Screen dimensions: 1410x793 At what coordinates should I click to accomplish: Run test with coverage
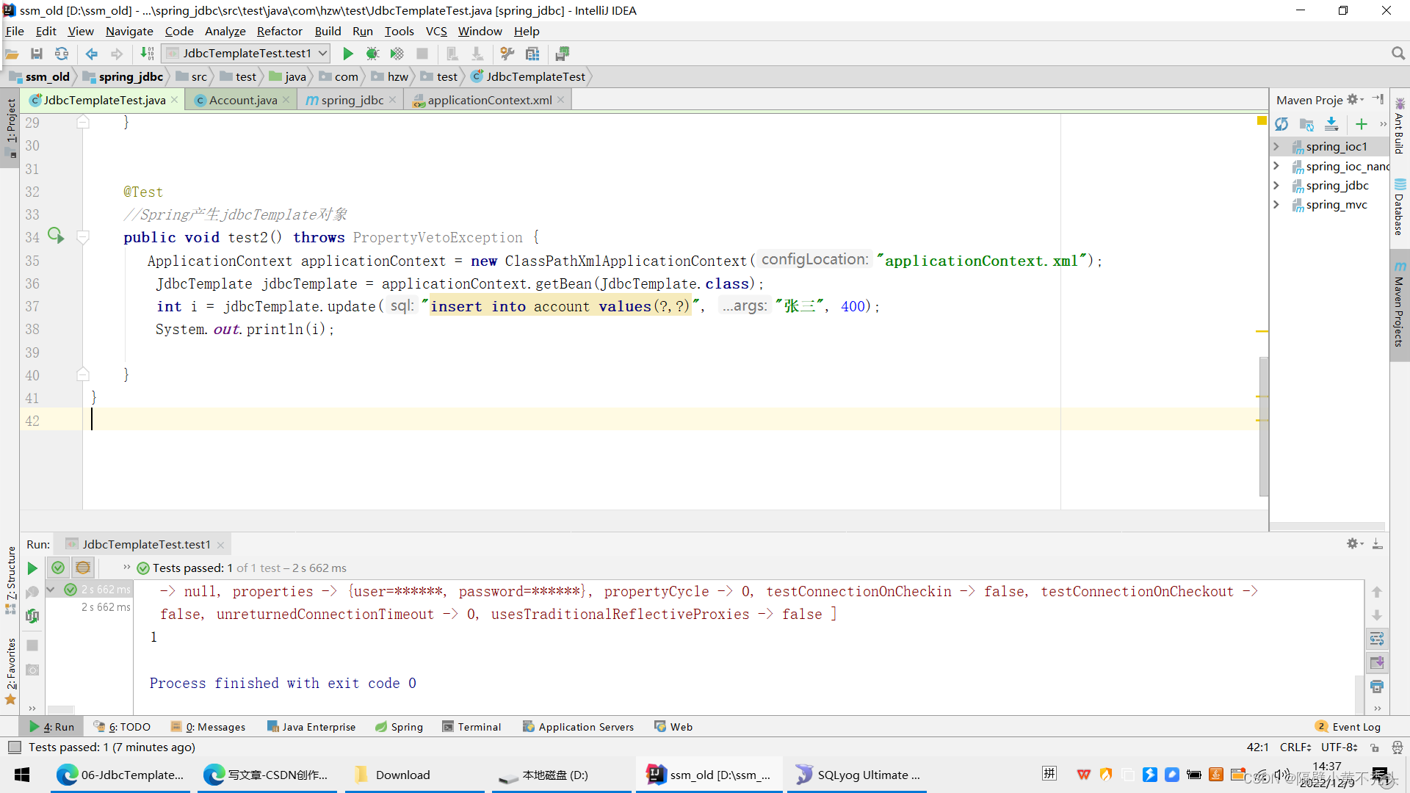[397, 53]
